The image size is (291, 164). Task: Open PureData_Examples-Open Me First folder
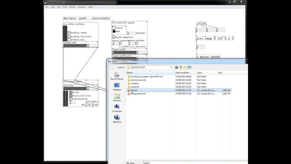pos(146,77)
